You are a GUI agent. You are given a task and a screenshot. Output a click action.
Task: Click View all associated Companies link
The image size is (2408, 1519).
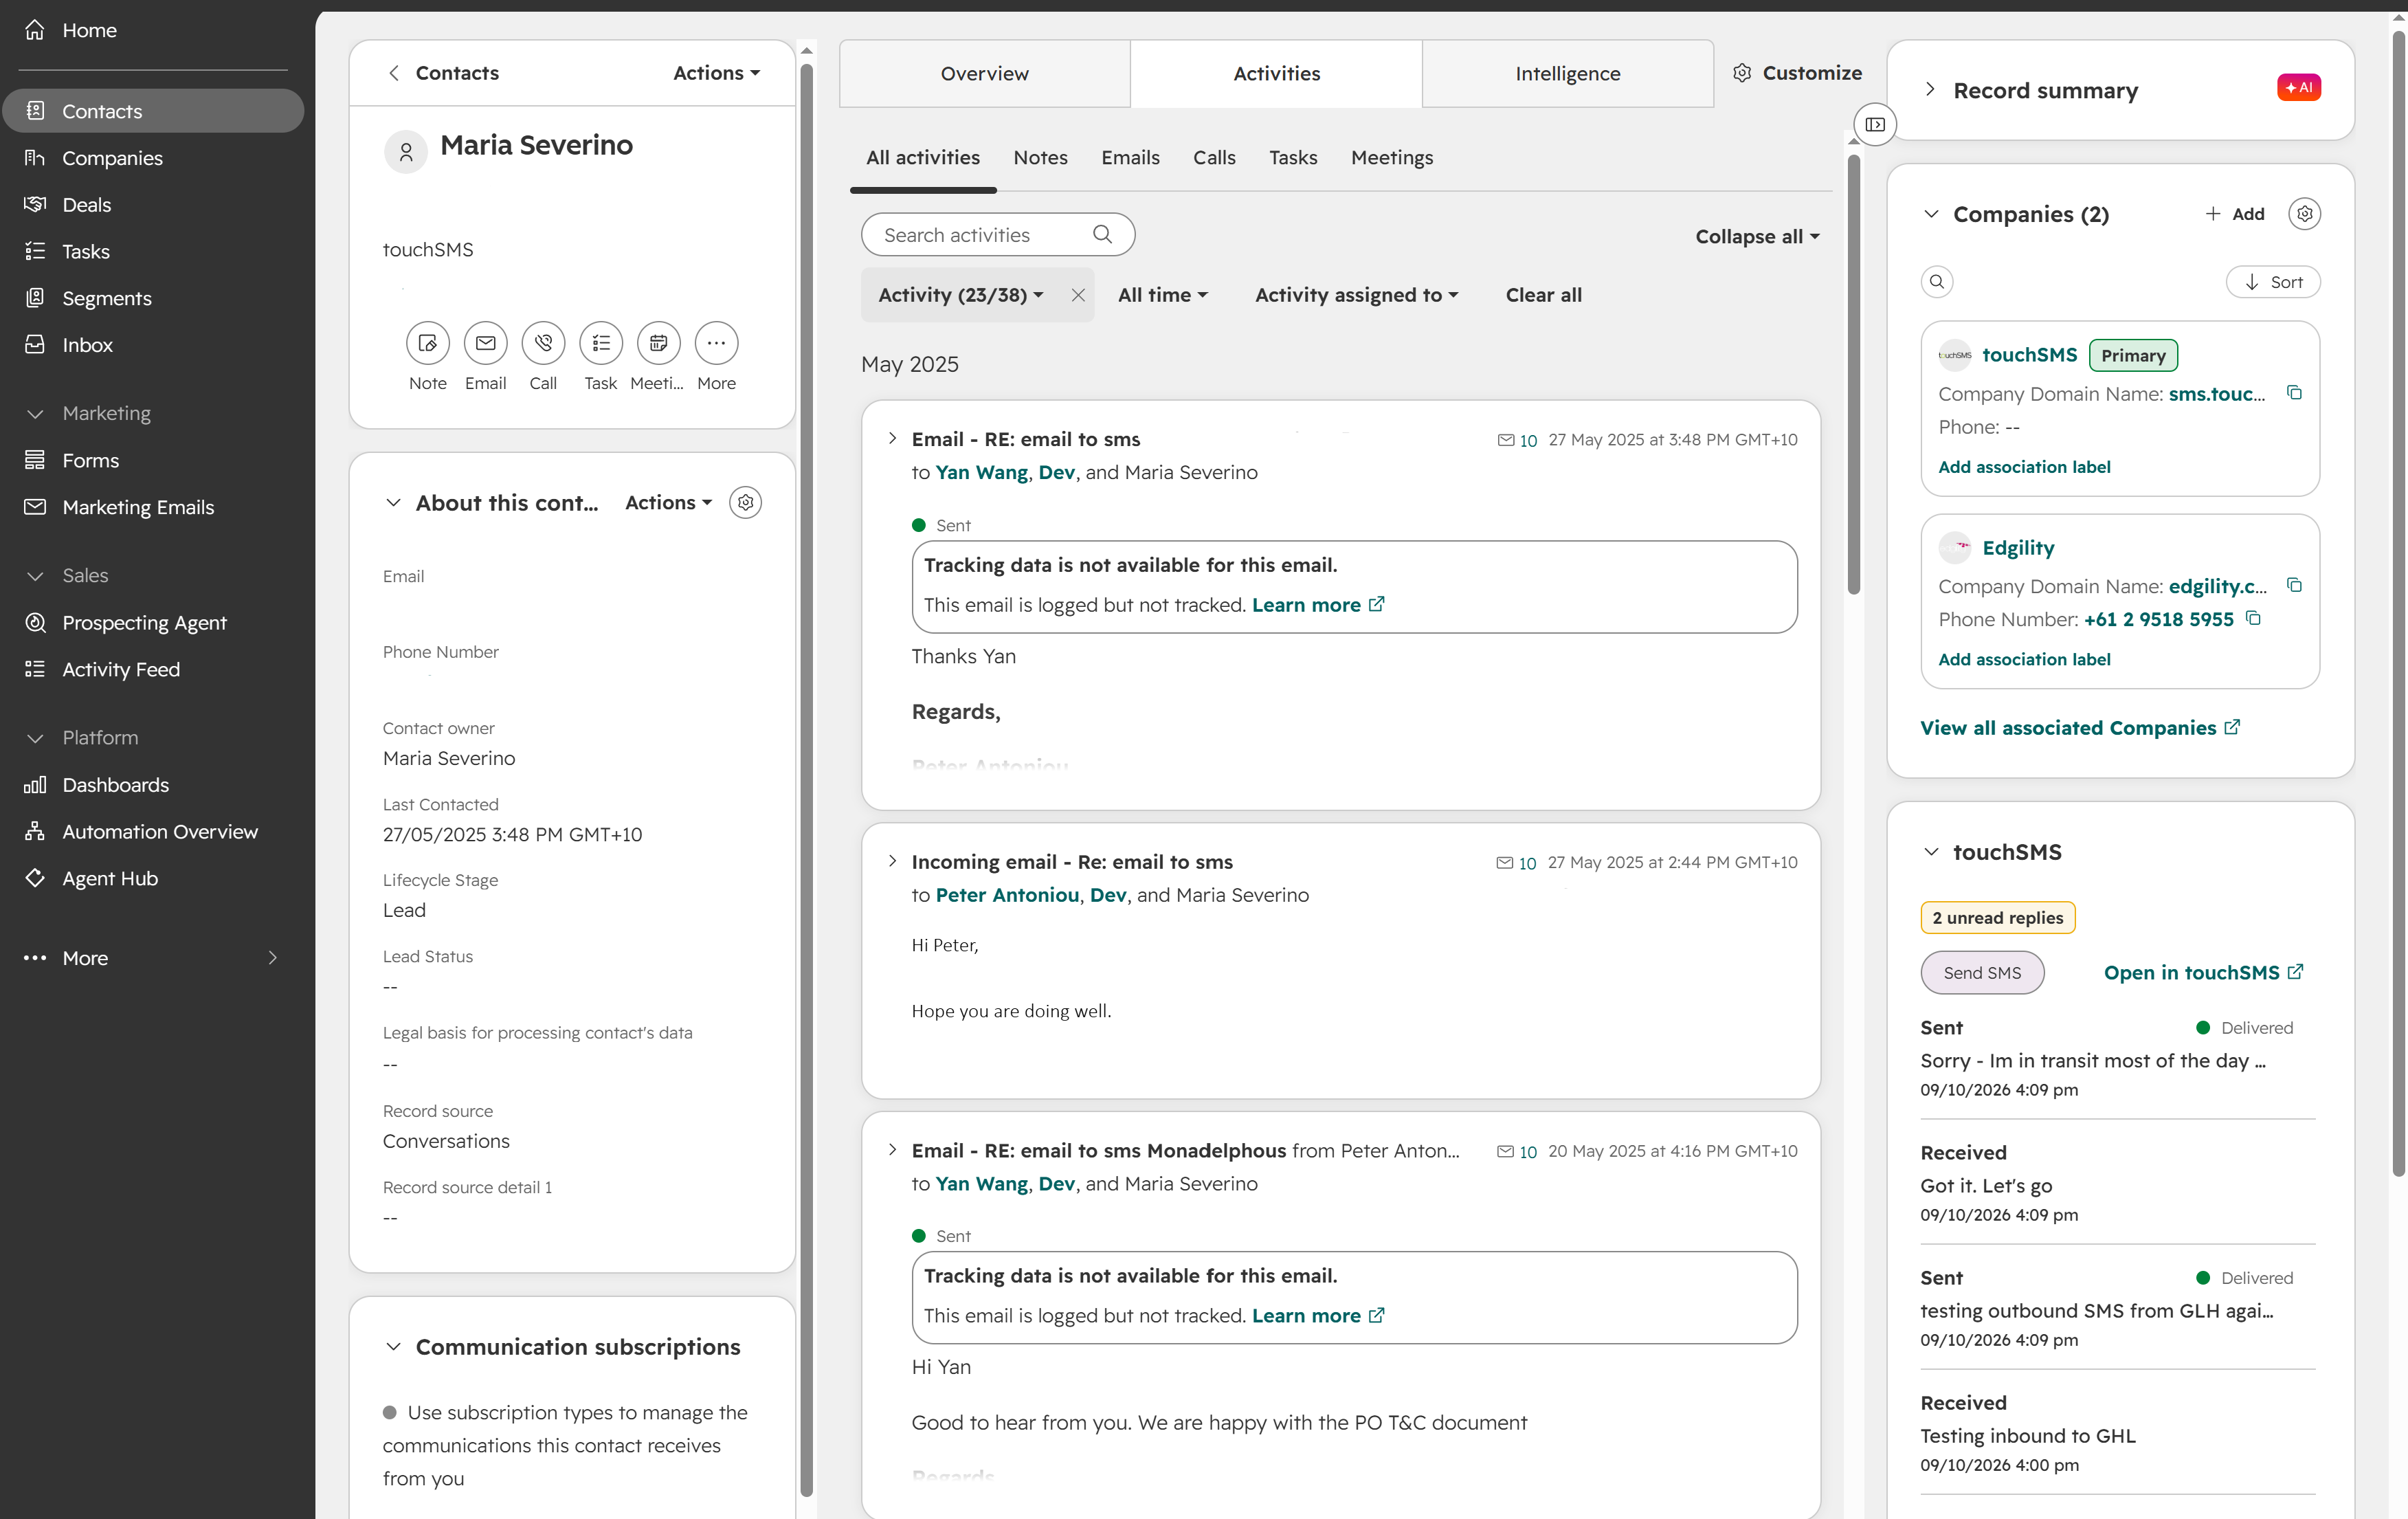coord(2080,727)
